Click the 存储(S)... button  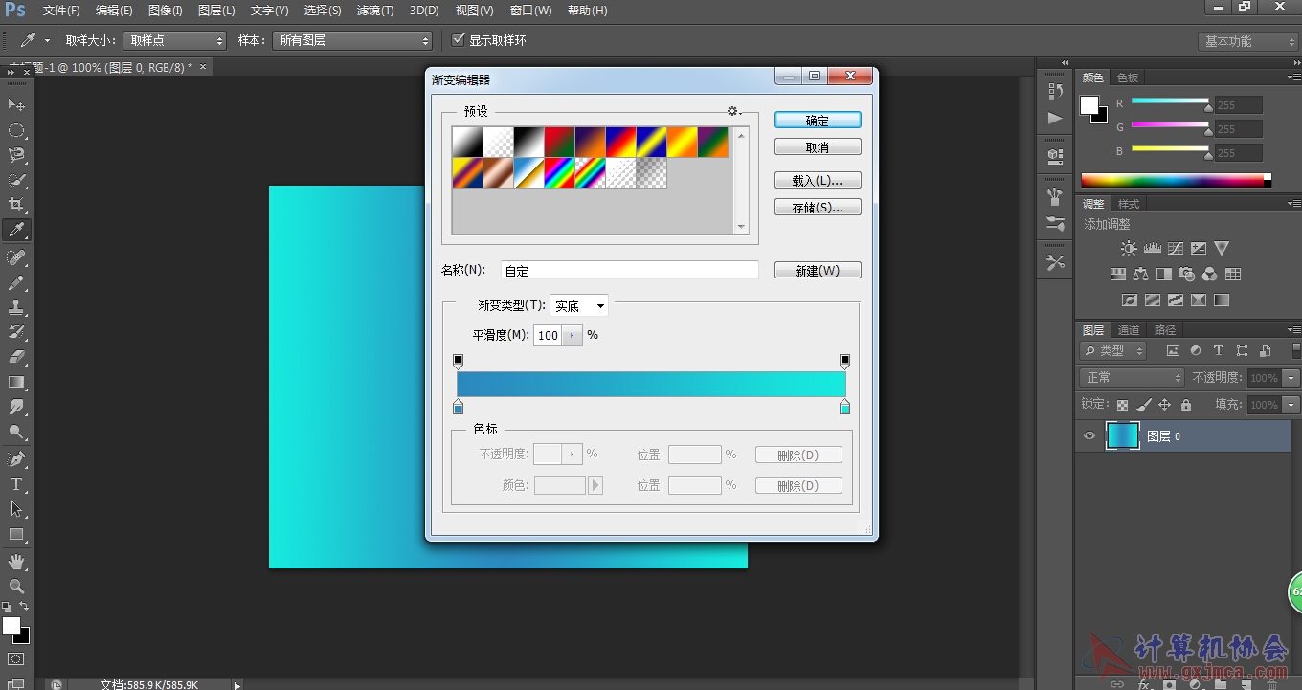pyautogui.click(x=818, y=208)
